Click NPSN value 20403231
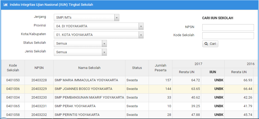Screen dimensions: 259x119 (x=39, y=106)
